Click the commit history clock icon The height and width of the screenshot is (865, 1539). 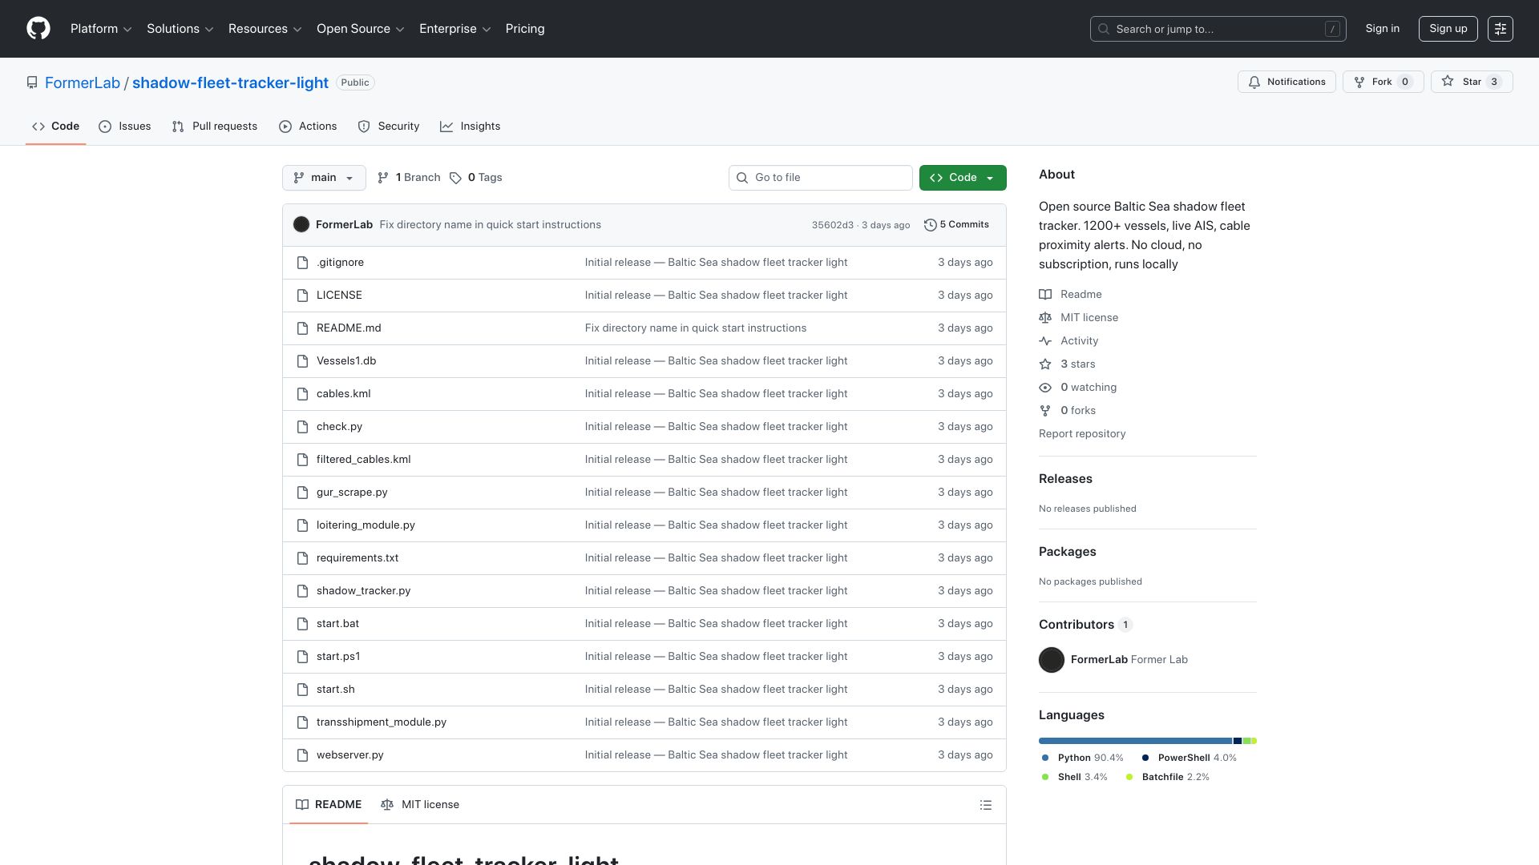[931, 225]
